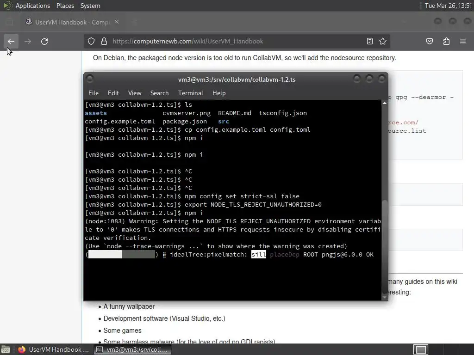Open the terminal View menu

[135, 93]
